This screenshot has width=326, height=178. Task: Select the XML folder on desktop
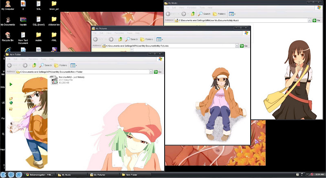[54, 37]
